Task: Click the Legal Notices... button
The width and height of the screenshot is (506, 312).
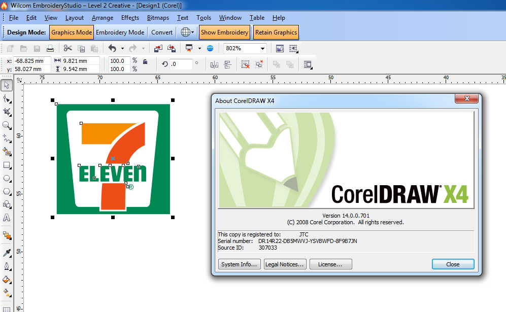Action: tap(285, 264)
